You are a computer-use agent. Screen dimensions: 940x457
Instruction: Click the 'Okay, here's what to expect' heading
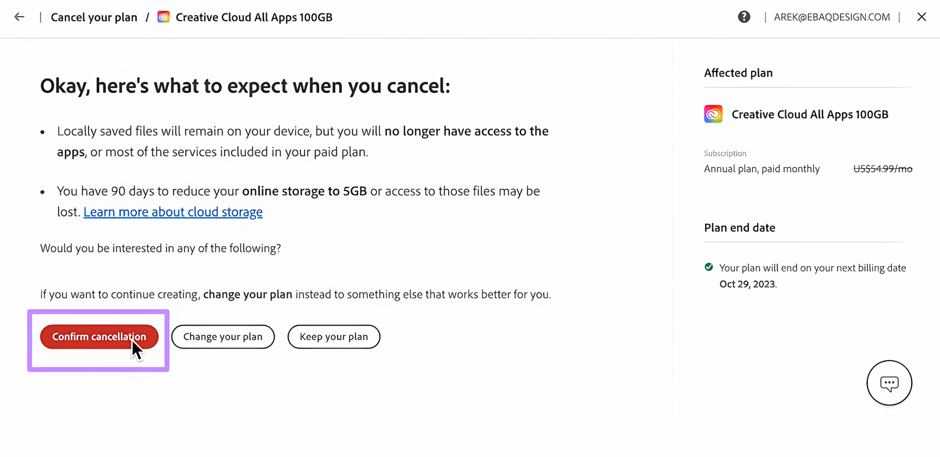pos(245,86)
